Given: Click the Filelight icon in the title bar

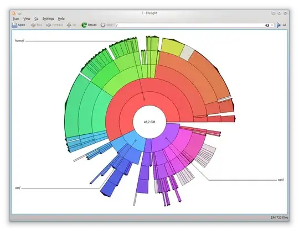Looking at the screenshot, I should [13, 13].
